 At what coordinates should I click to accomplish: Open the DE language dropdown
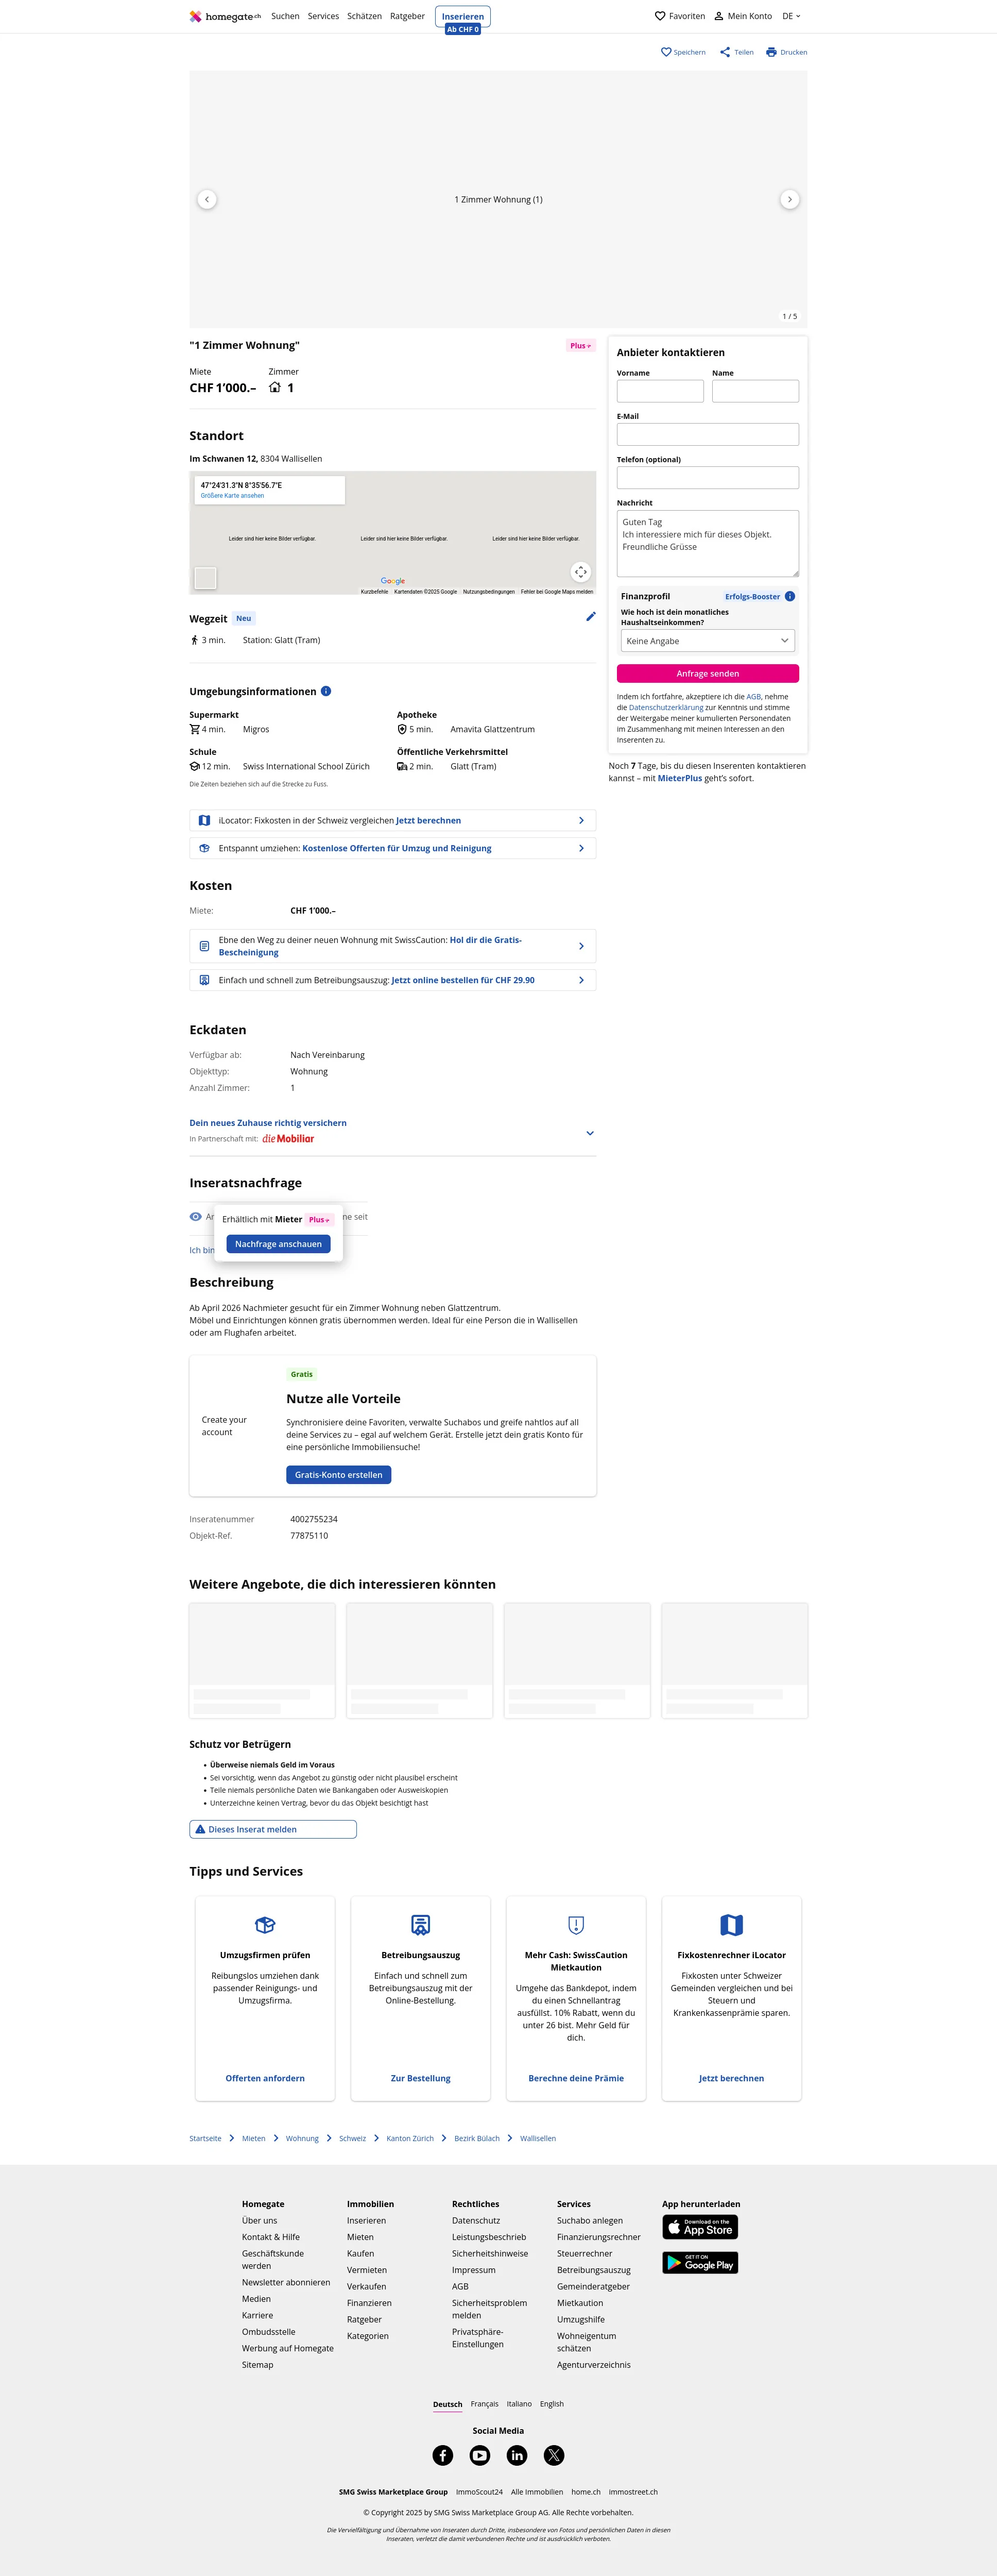791,16
